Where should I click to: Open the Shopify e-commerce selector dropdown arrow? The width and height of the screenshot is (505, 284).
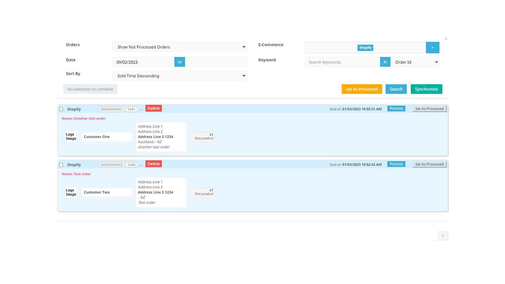pos(432,47)
